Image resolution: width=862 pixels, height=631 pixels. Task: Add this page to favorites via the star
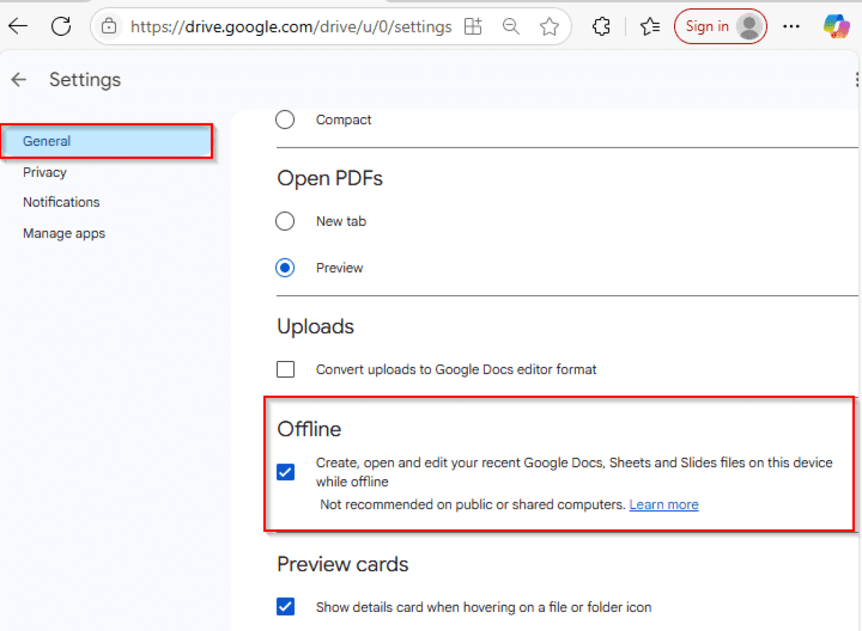549,26
